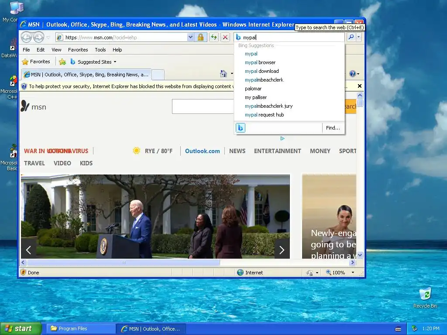Click the security information bar message
The width and height of the screenshot is (447, 335).
tap(130, 86)
